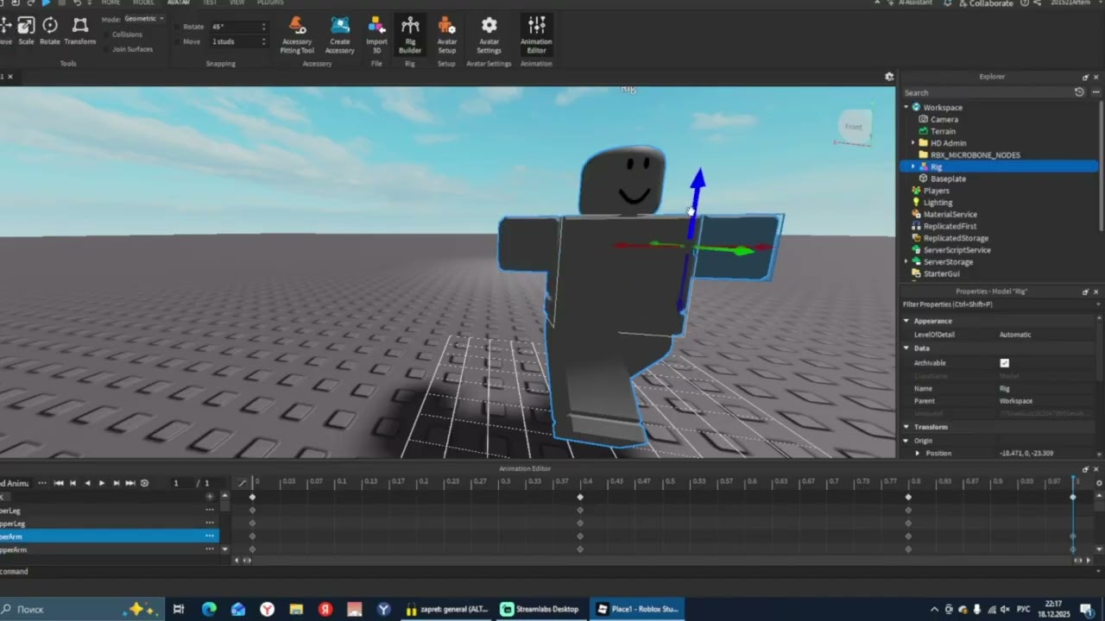Select the Scale tool
This screenshot has height=621, width=1105.
pyautogui.click(x=26, y=30)
